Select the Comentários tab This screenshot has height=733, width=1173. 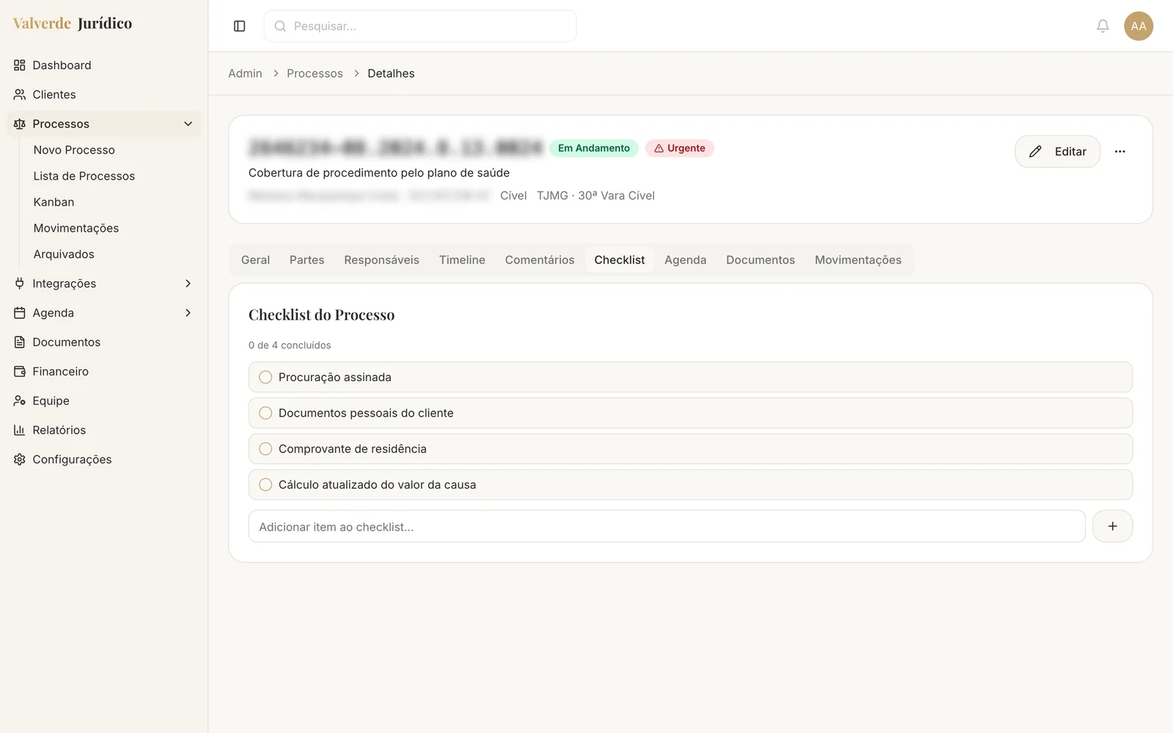(x=540, y=260)
